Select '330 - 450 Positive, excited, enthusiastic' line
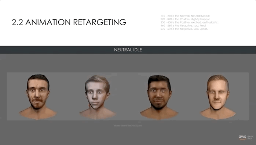This screenshot has height=145, width=256. (x=189, y=22)
